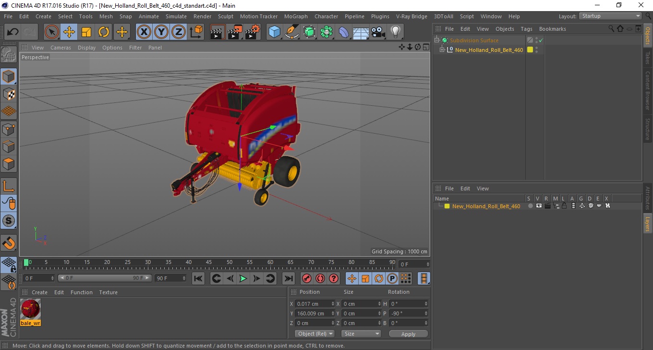Image resolution: width=653 pixels, height=350 pixels.
Task: Click the timeline frame range slider
Action: pos(105,278)
